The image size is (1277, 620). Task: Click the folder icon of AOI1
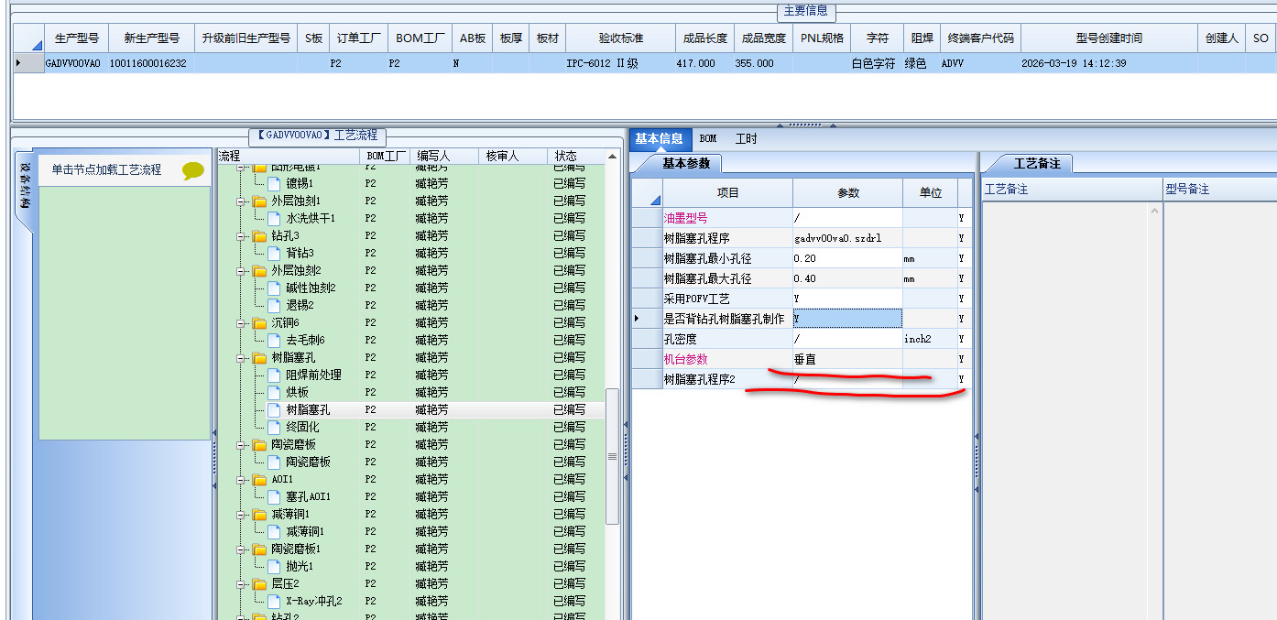click(x=259, y=479)
